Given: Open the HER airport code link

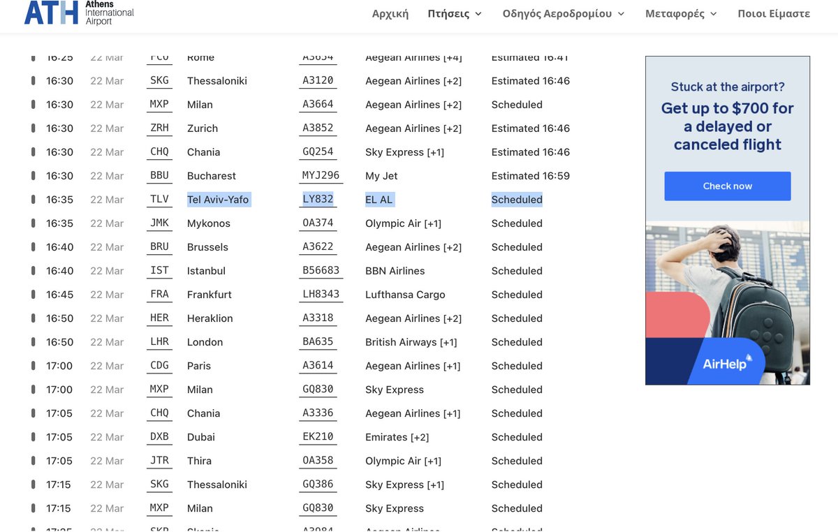Looking at the screenshot, I should point(159,318).
